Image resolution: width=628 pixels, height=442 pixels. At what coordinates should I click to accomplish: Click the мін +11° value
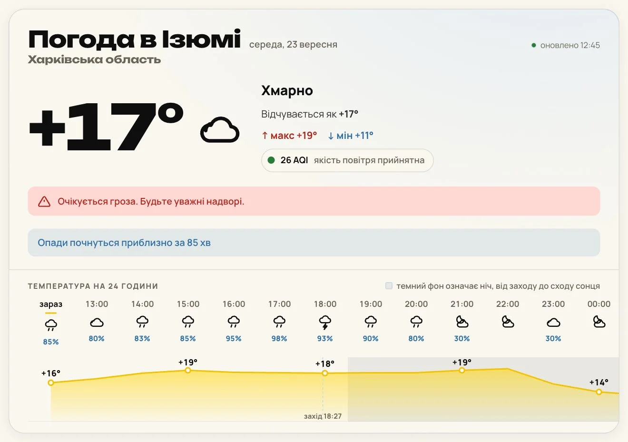[x=351, y=136]
